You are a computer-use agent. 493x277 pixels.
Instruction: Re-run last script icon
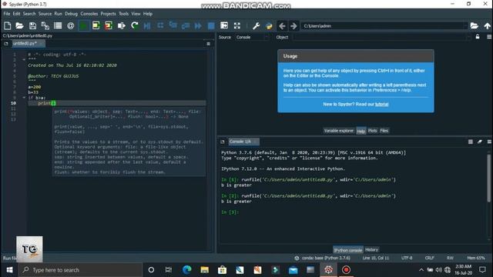(x=135, y=25)
